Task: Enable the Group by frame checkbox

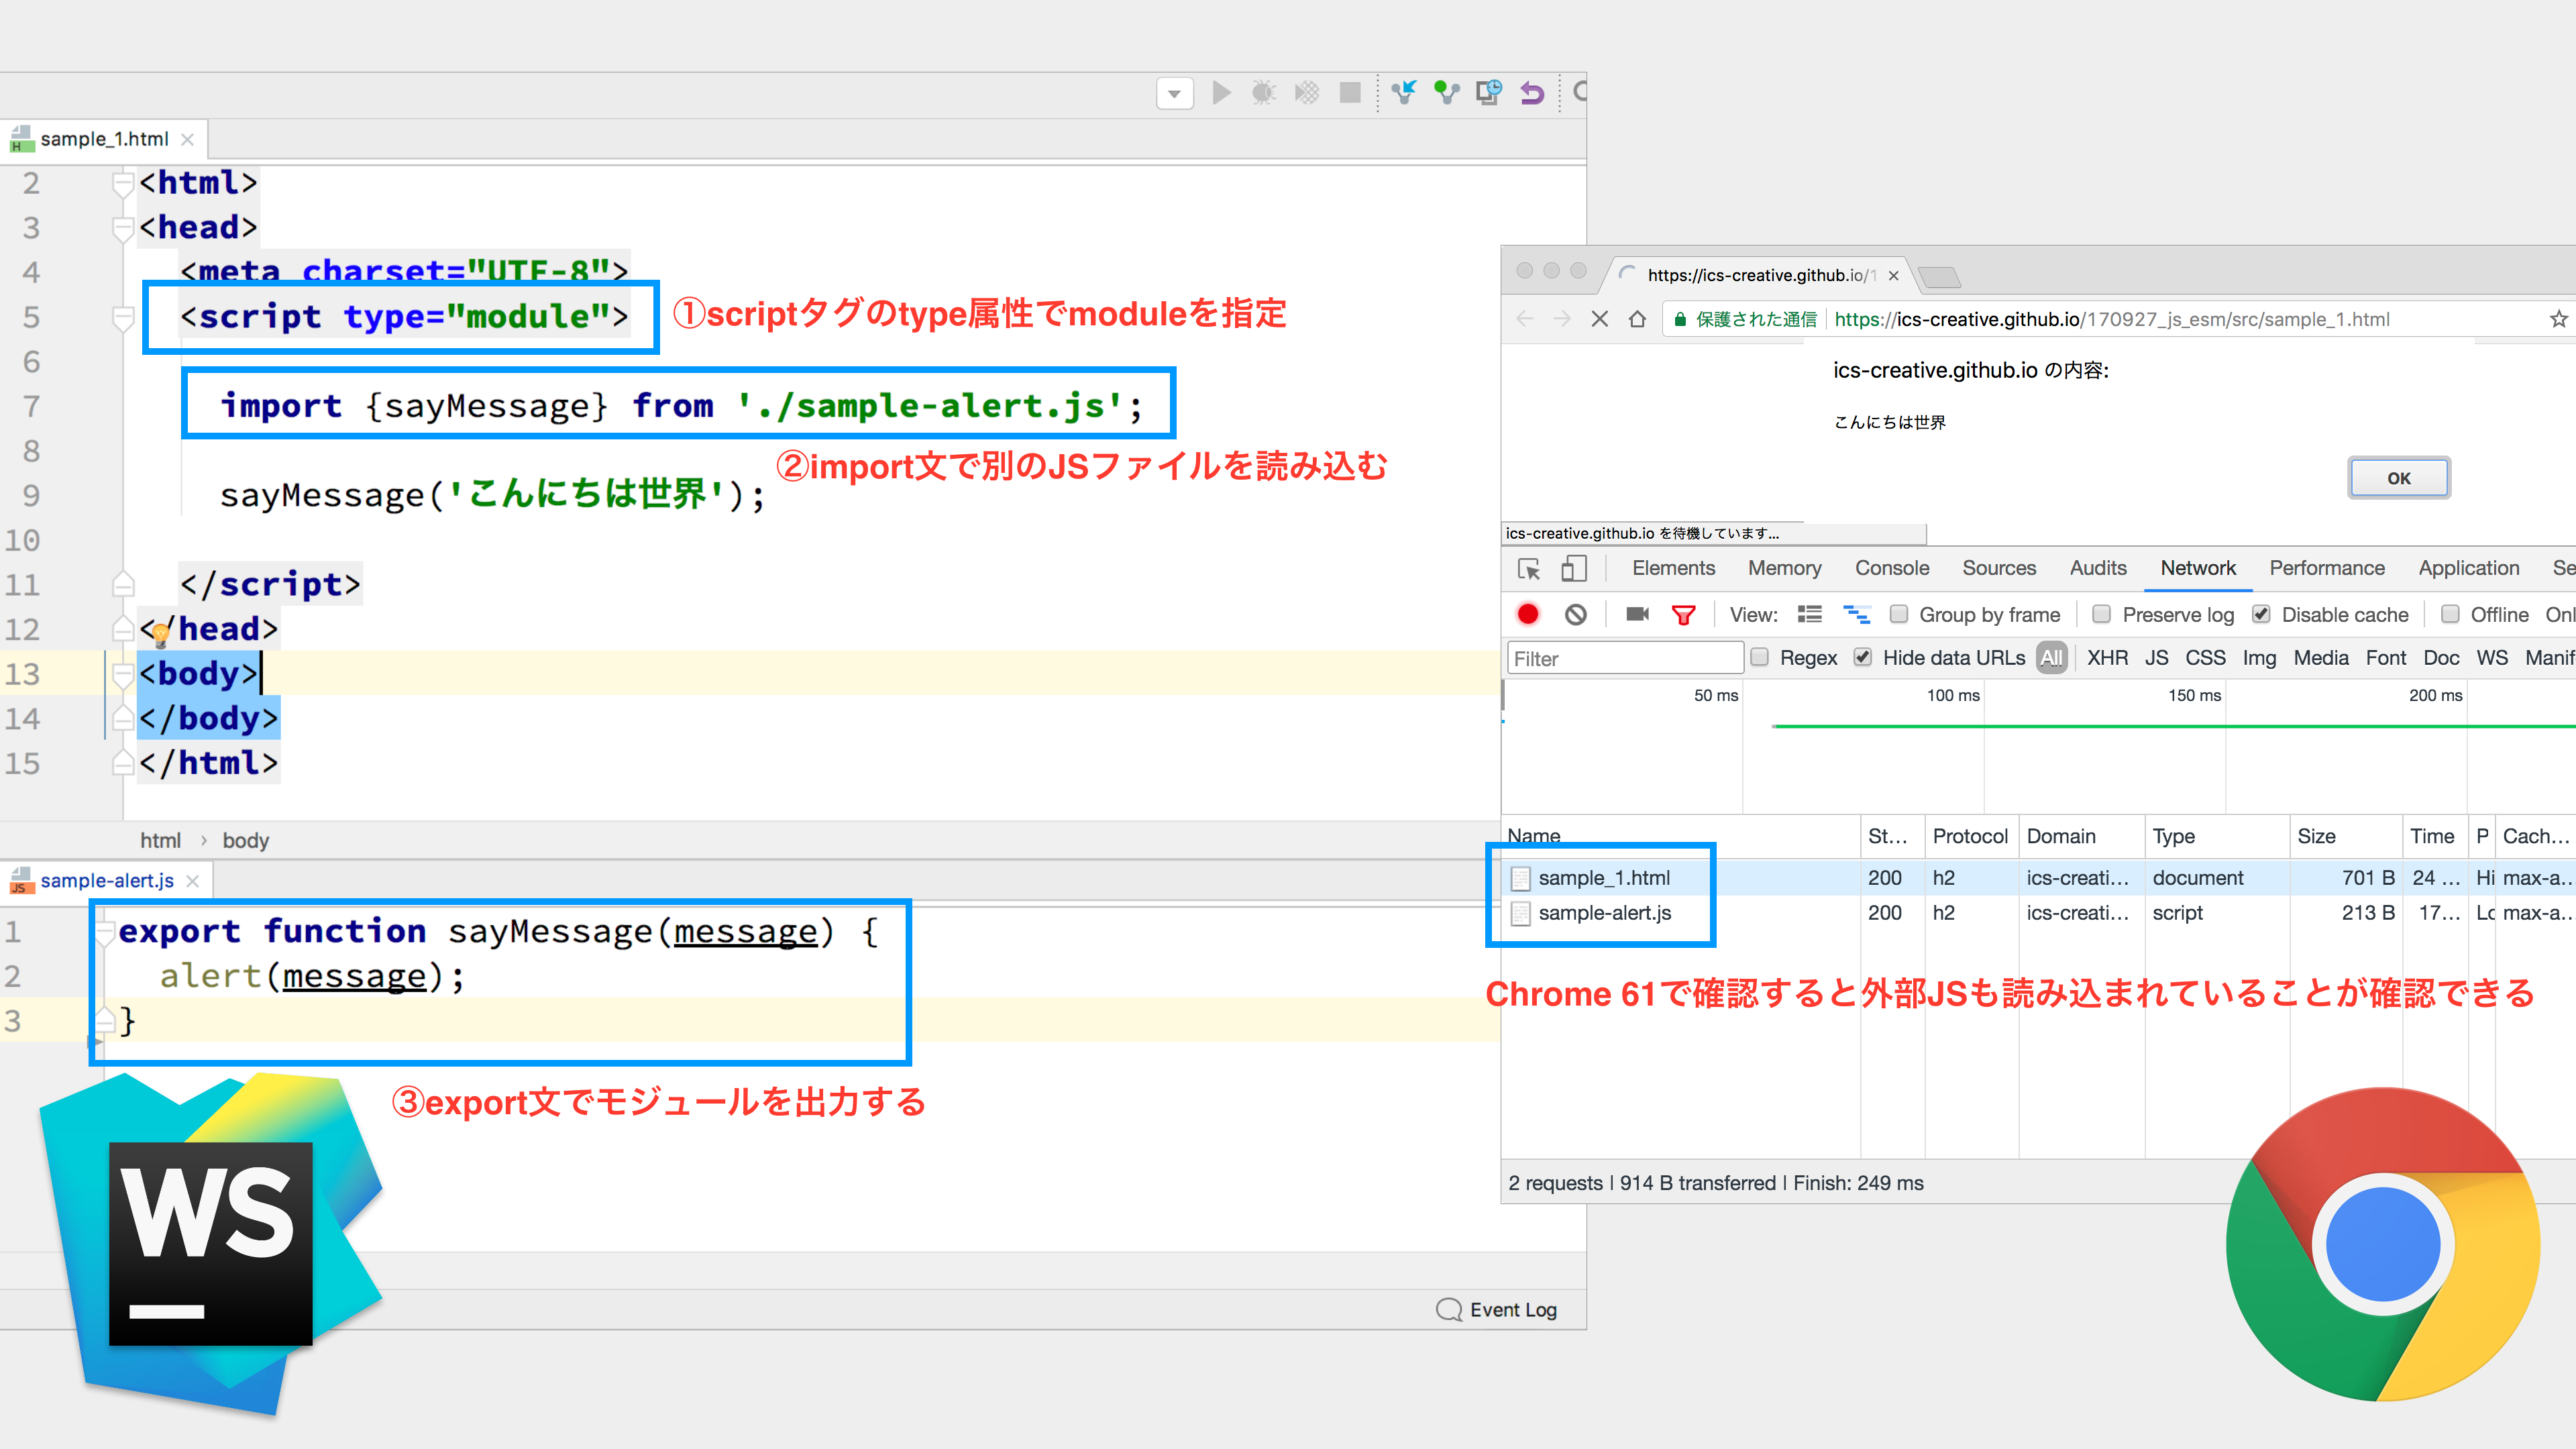Action: 1899,614
